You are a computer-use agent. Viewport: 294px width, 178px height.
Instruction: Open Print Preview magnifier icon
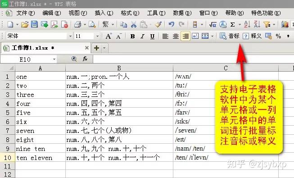pos(92,24)
